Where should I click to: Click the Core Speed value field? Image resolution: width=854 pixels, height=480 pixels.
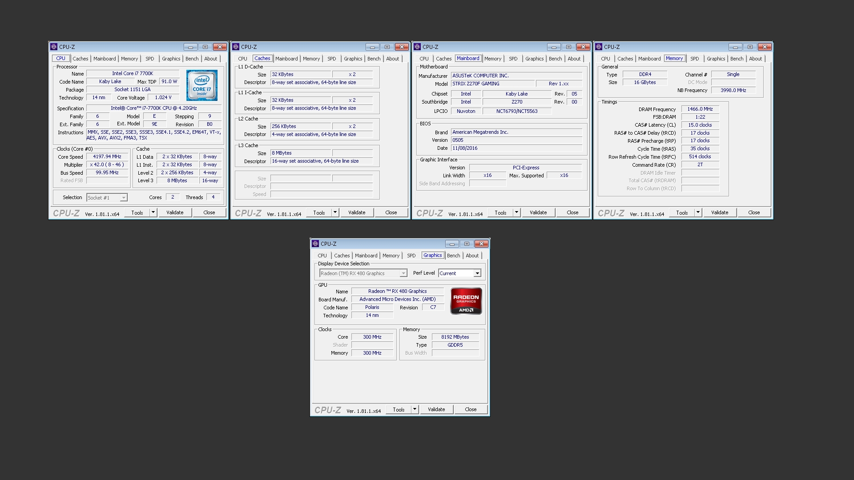pos(107,157)
